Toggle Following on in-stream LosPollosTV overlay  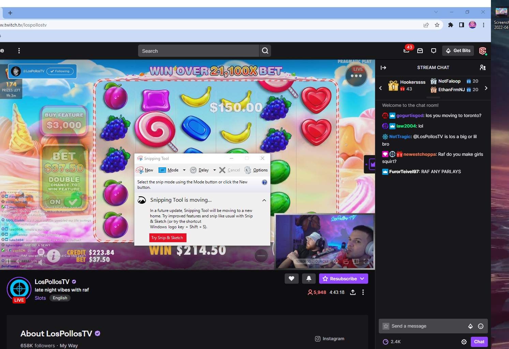pyautogui.click(x=60, y=71)
